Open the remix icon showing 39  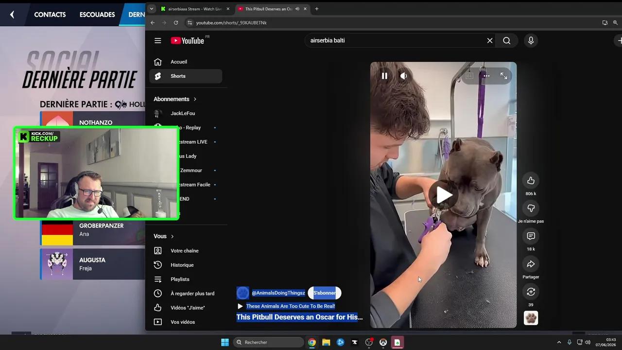pyautogui.click(x=531, y=292)
